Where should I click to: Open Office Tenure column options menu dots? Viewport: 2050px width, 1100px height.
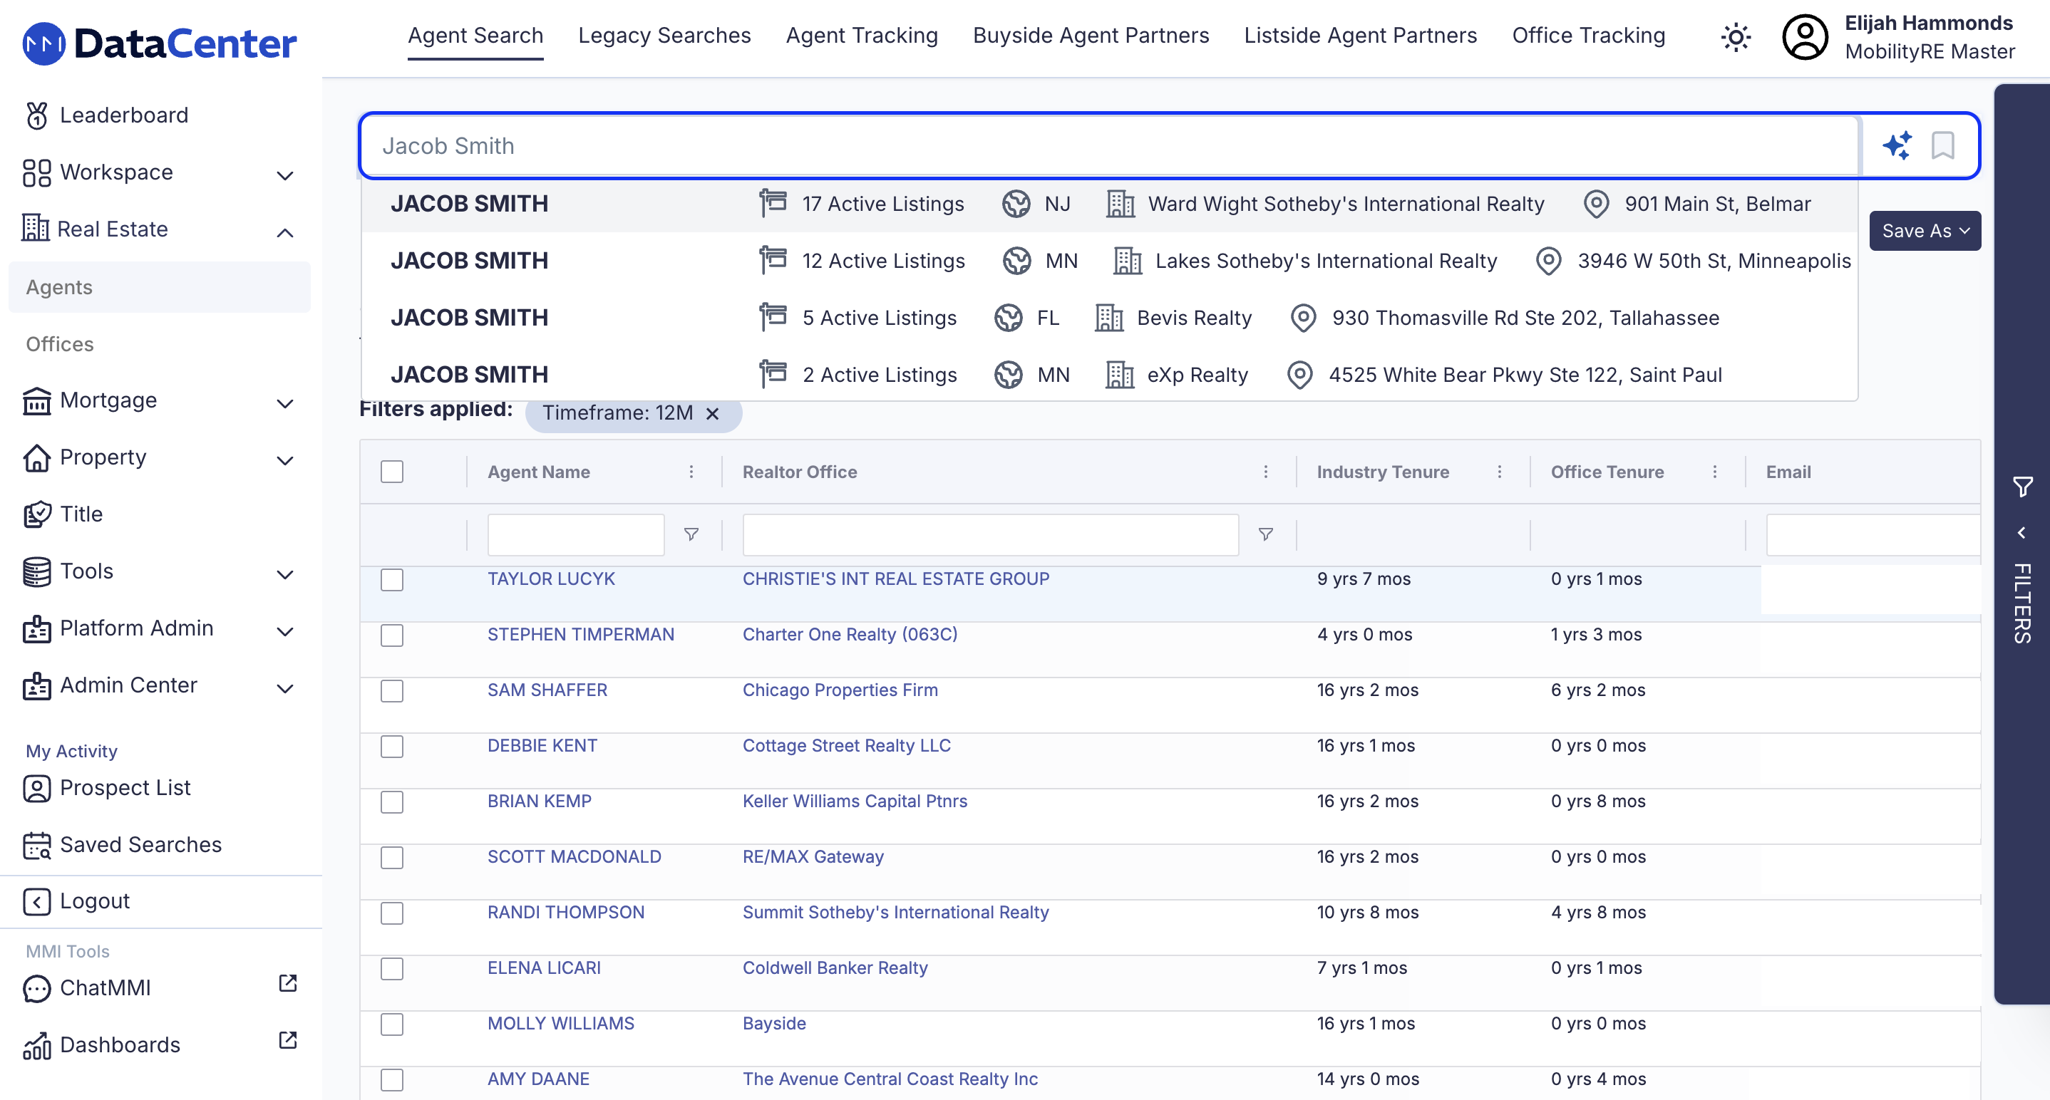tap(1714, 472)
